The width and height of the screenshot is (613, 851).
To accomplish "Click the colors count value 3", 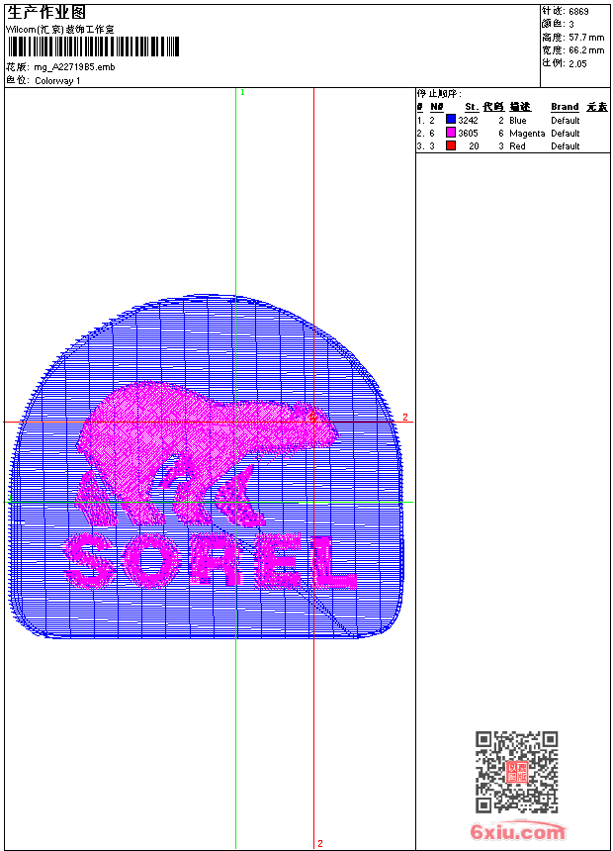I will (571, 25).
